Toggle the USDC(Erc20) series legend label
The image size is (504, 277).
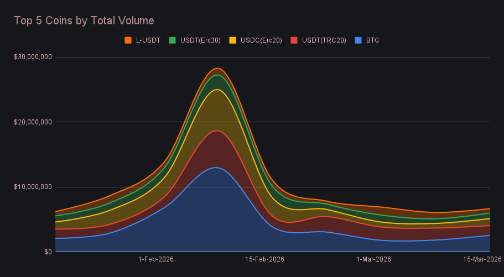[261, 40]
